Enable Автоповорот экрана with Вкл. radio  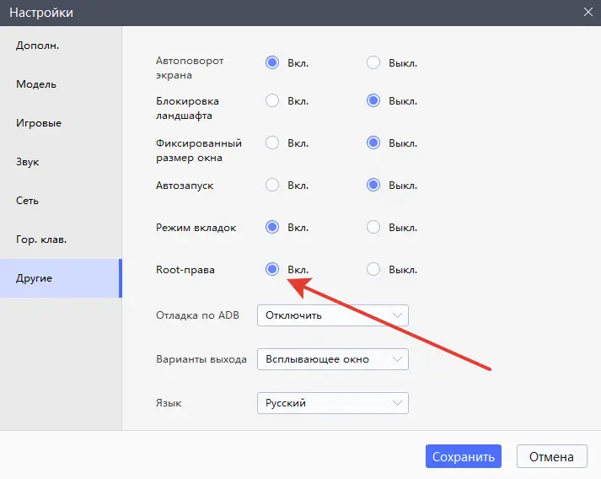coord(272,62)
